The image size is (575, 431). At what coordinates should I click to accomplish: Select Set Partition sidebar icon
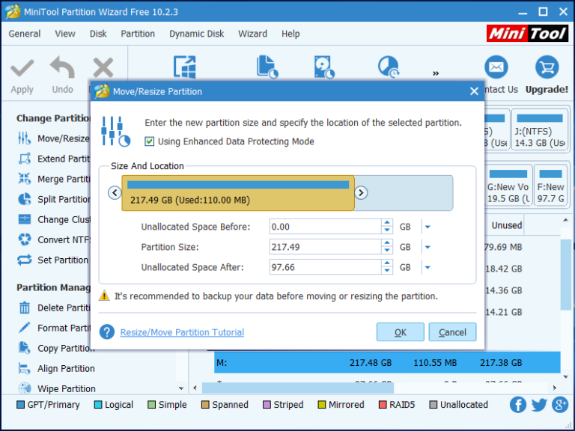(25, 260)
